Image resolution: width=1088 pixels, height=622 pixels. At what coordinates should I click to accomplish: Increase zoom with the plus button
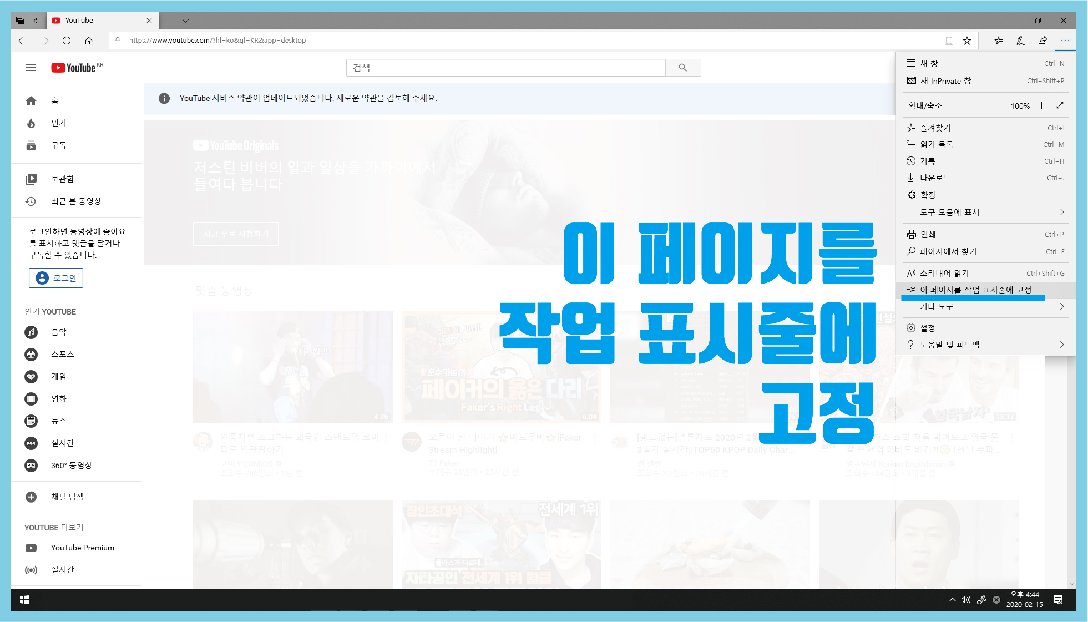click(1041, 105)
